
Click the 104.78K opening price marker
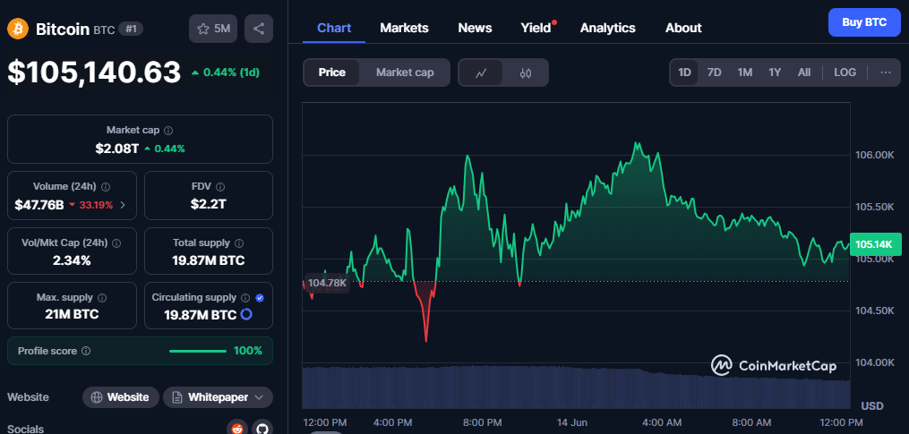[327, 283]
